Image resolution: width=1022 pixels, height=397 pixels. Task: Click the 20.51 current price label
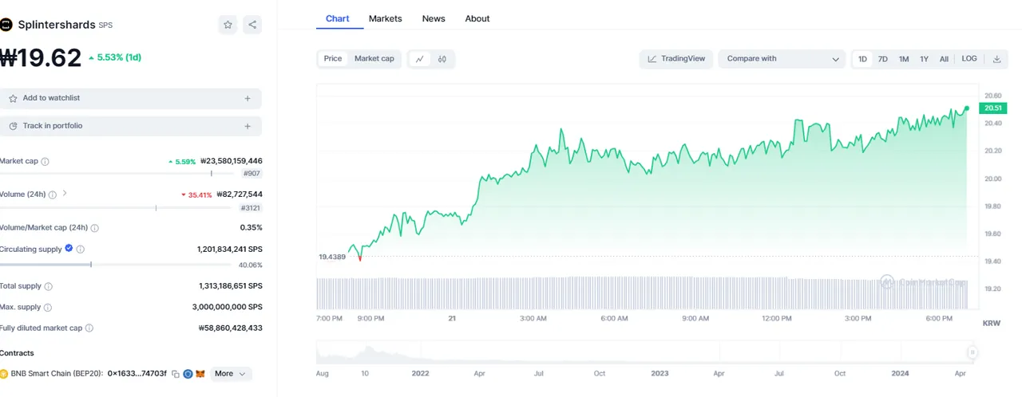tap(993, 108)
